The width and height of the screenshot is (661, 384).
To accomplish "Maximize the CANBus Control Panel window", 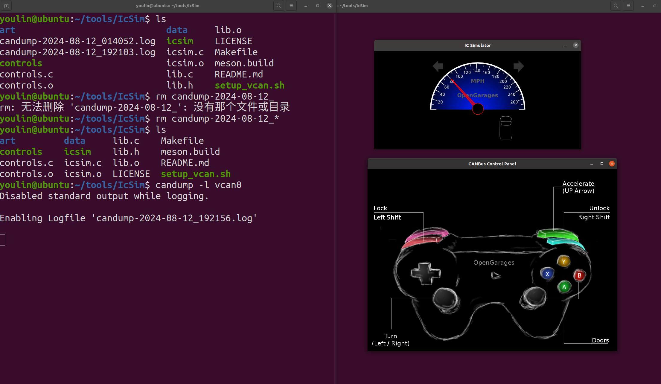I will pyautogui.click(x=601, y=164).
